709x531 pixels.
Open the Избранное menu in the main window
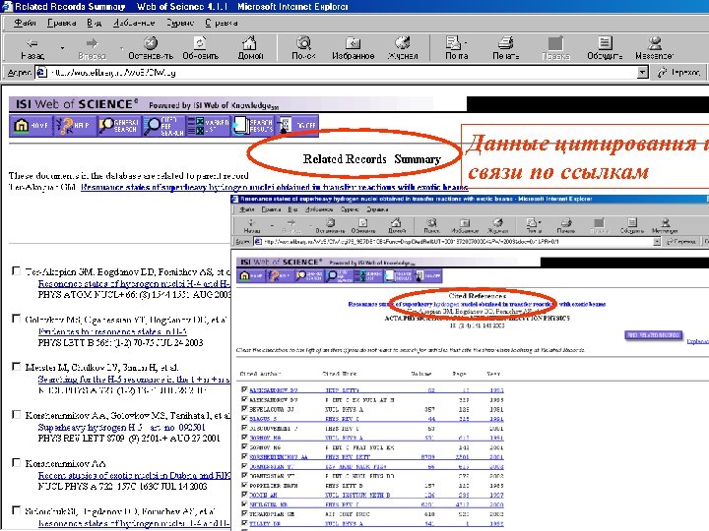(x=134, y=23)
